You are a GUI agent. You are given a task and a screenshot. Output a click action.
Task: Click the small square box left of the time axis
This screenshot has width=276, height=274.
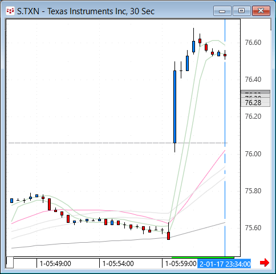(10, 263)
